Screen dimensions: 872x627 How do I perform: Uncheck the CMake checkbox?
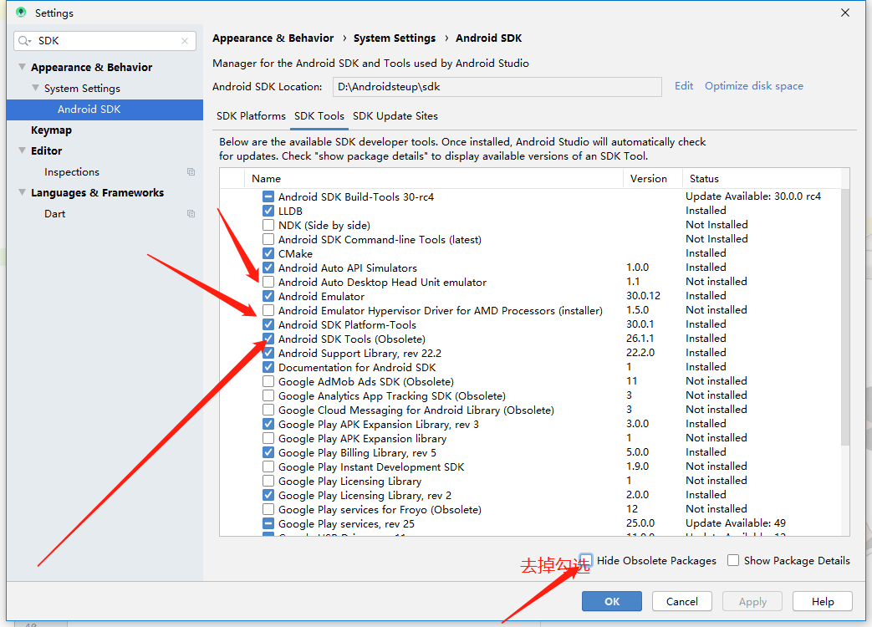(268, 253)
